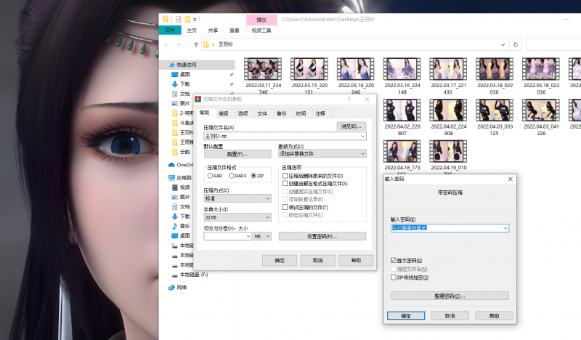
Task: Click the 音乐 music note icon
Action: pyautogui.click(x=174, y=226)
